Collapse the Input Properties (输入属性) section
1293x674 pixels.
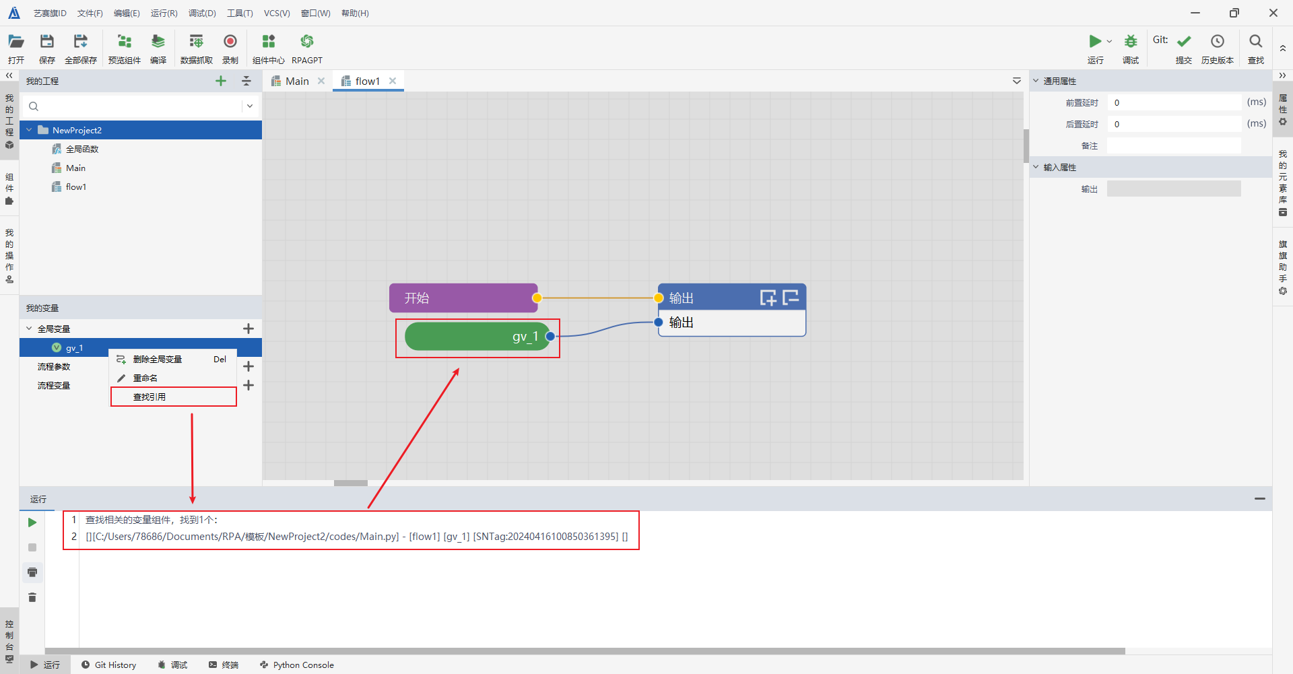point(1036,167)
